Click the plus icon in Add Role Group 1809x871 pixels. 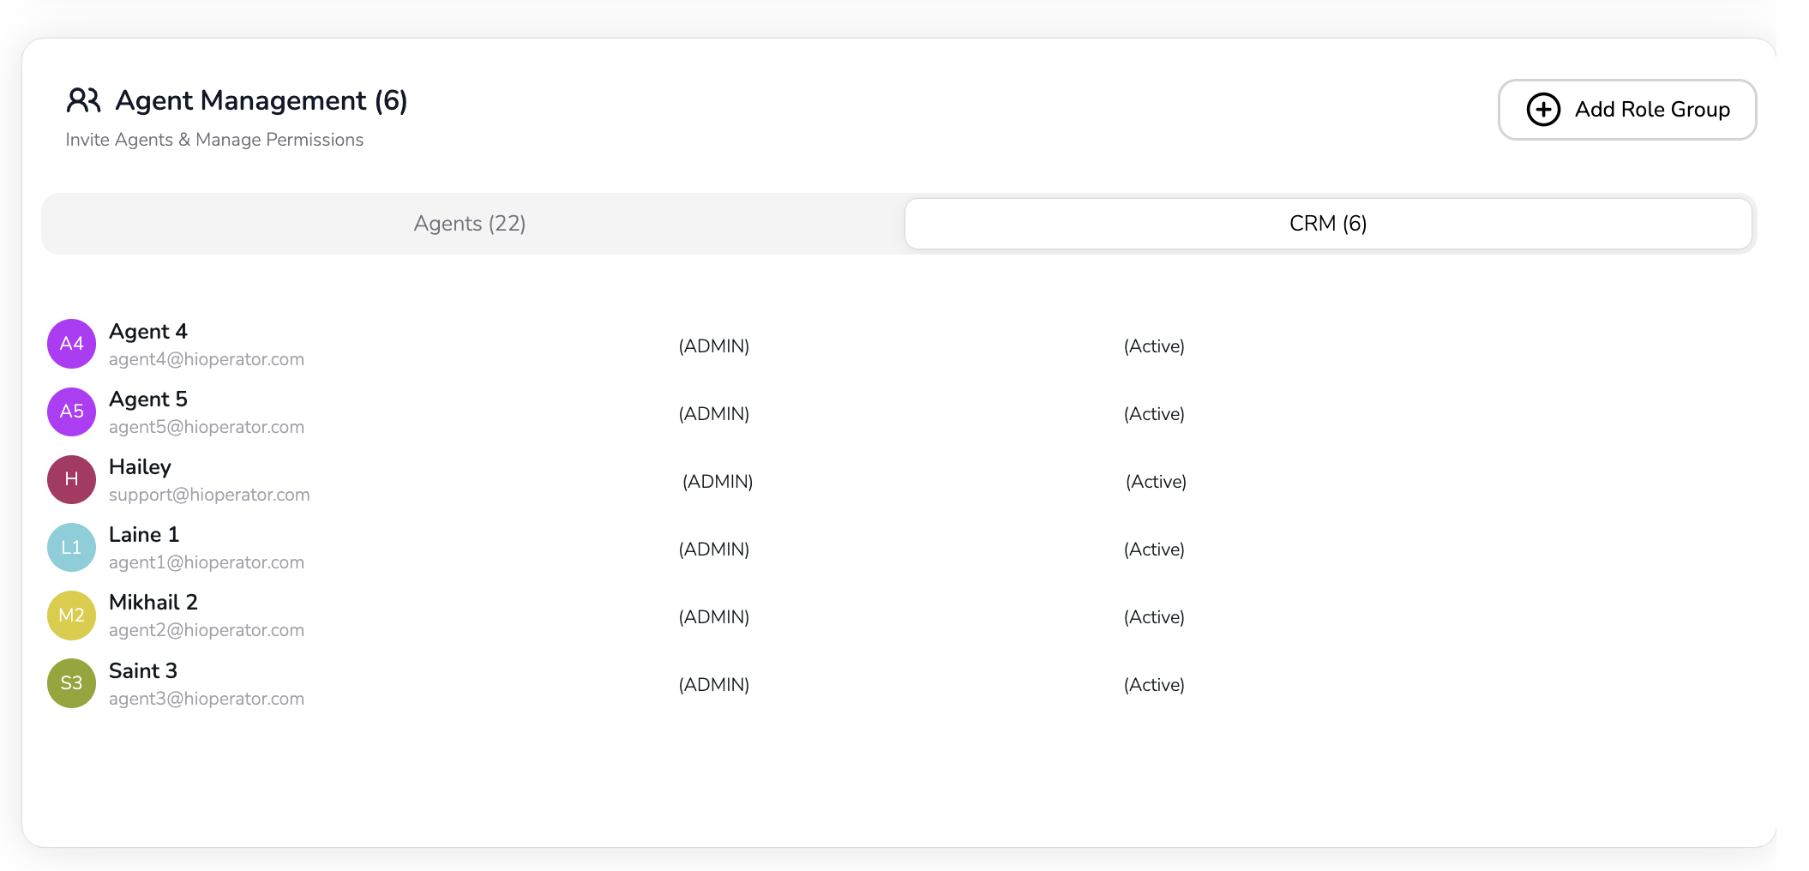pos(1543,110)
